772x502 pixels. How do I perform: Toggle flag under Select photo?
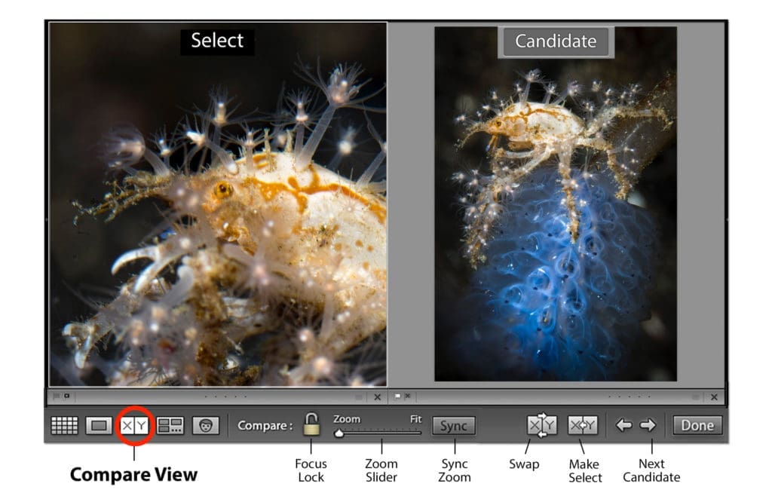[x=56, y=396]
